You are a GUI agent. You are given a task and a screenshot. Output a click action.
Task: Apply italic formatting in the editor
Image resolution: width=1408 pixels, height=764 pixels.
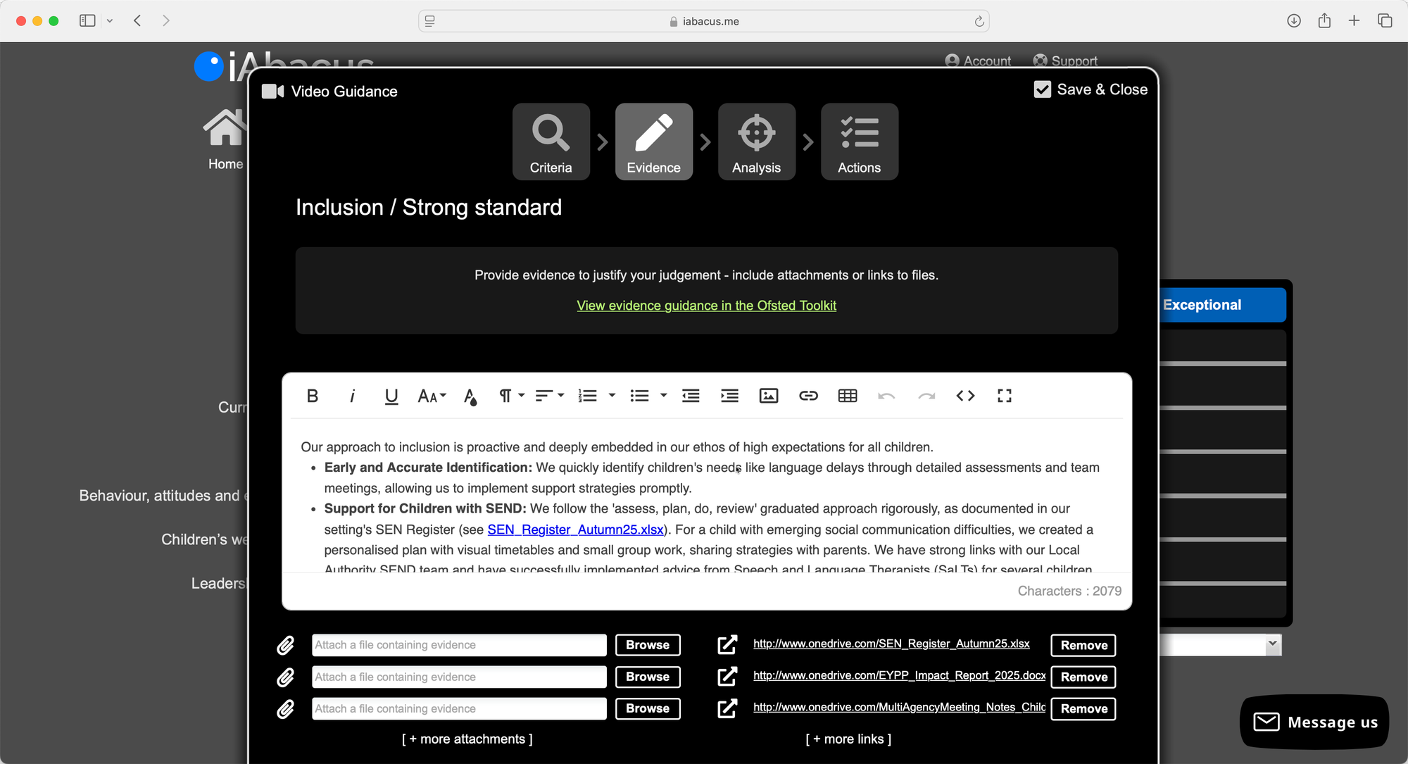tap(352, 396)
